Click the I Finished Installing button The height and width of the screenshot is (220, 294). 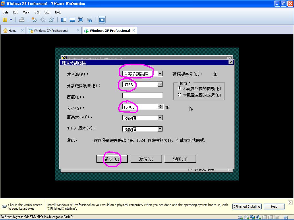[247, 207]
